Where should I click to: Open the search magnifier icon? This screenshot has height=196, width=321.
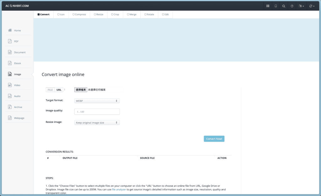point(284,6)
